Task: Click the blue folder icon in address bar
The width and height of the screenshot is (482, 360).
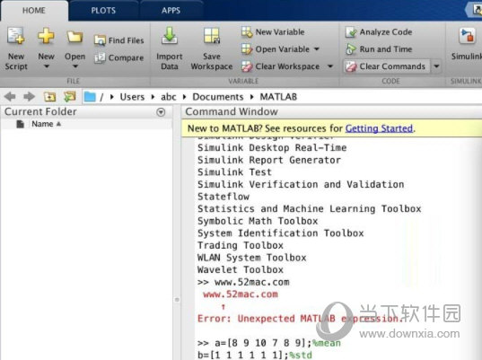Action: click(x=90, y=97)
